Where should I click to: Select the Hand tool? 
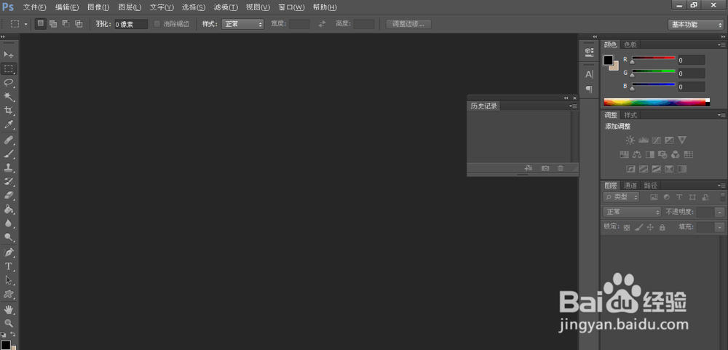8,309
